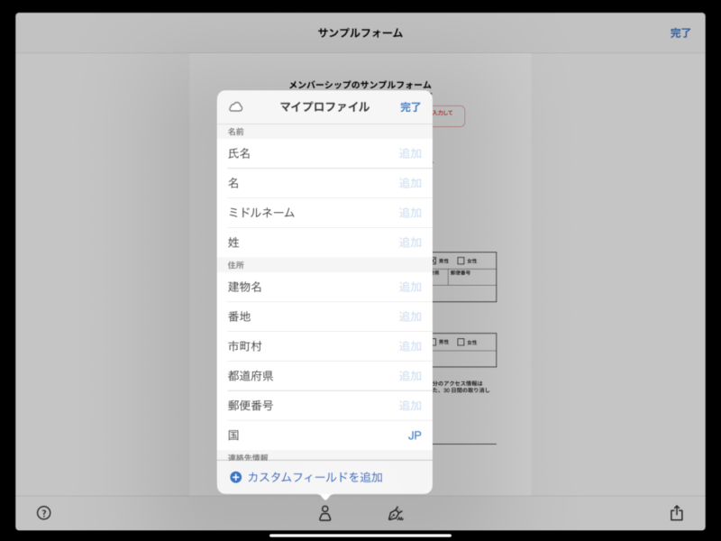Screen dimensions: 721x541
Task: Tap the メンバーシップのサンプルフォーム document heading
Action: point(360,85)
